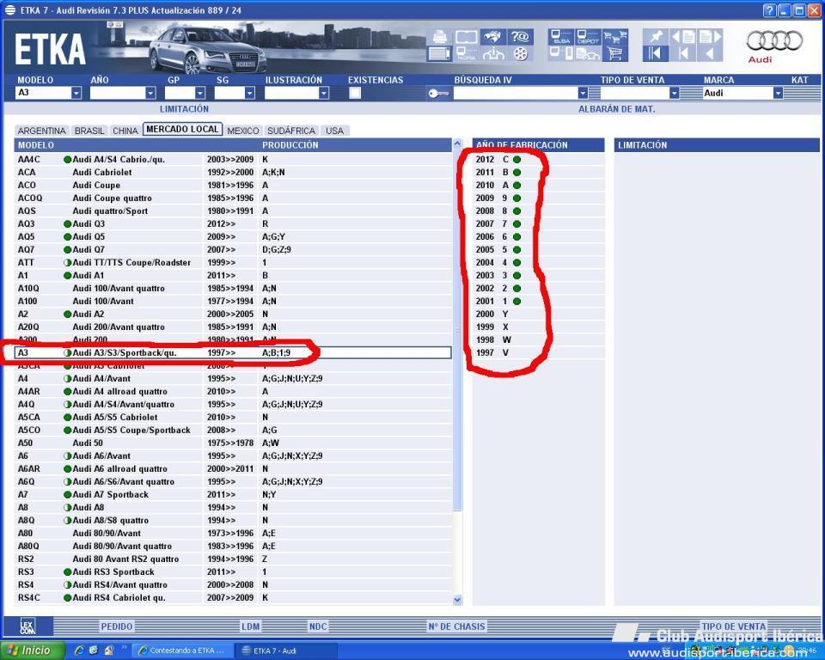This screenshot has height=660, width=825.
Task: Click the key icon beside Búsqueda IV
Action: point(437,93)
